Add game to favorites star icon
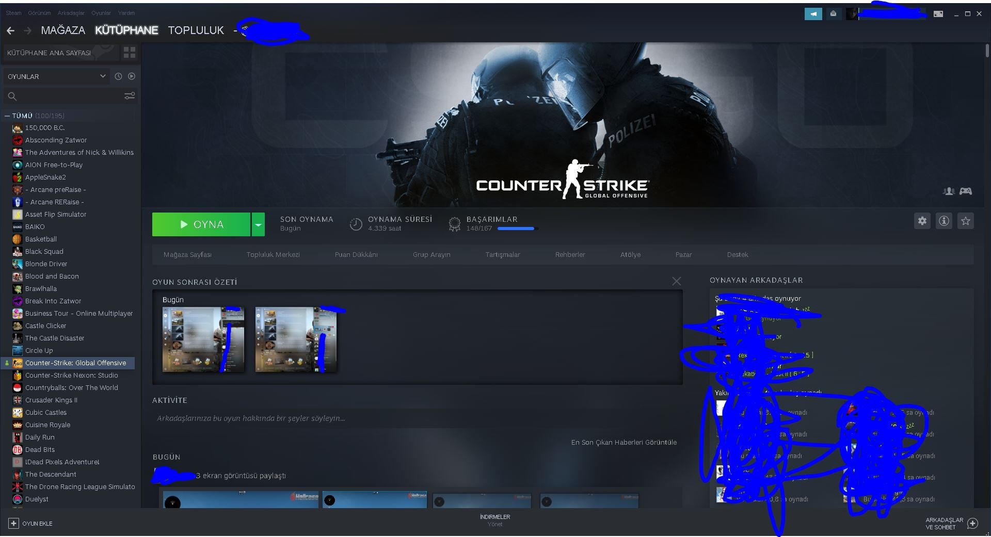The height and width of the screenshot is (537, 991). click(966, 221)
